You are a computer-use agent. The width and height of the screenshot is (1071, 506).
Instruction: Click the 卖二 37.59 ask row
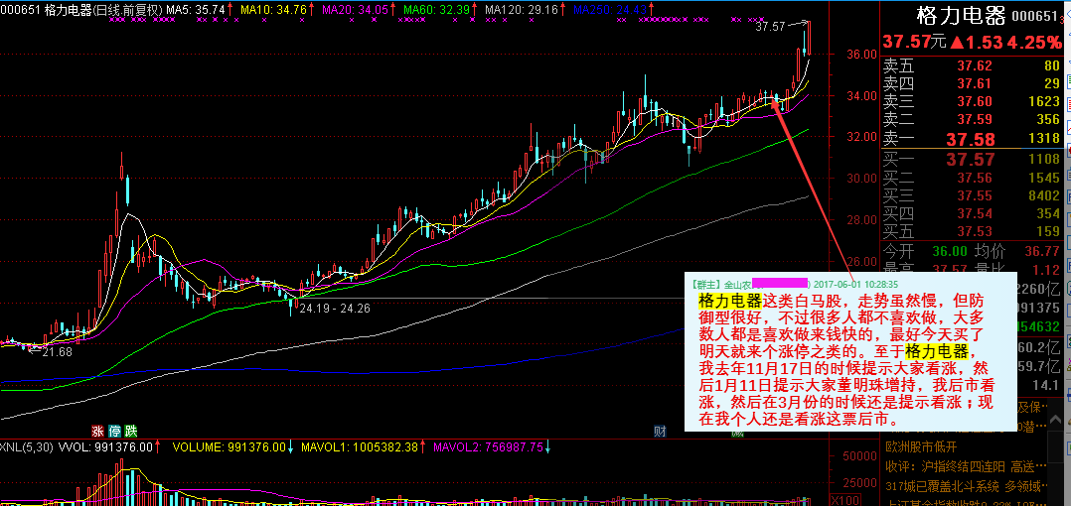tap(972, 121)
